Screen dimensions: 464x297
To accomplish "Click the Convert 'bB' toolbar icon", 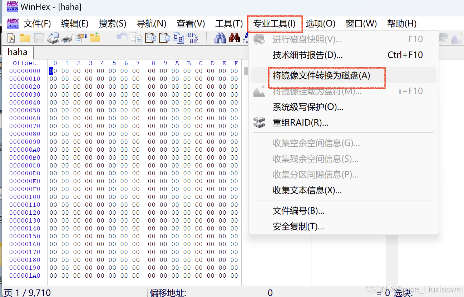I will (178, 38).
